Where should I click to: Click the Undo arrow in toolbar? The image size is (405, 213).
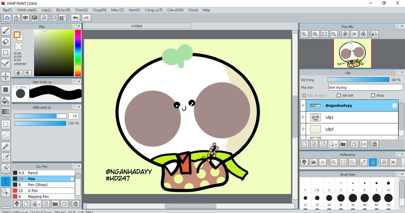[76, 18]
